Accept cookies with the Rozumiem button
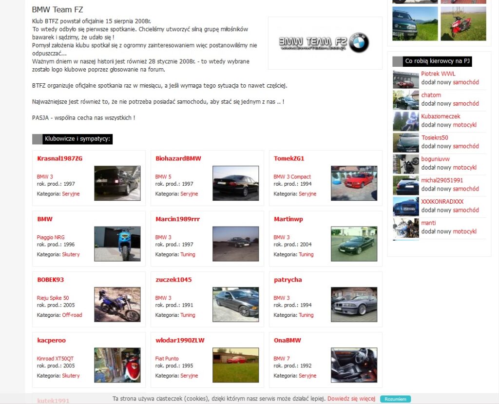This screenshot has height=404, width=499. coord(395,399)
